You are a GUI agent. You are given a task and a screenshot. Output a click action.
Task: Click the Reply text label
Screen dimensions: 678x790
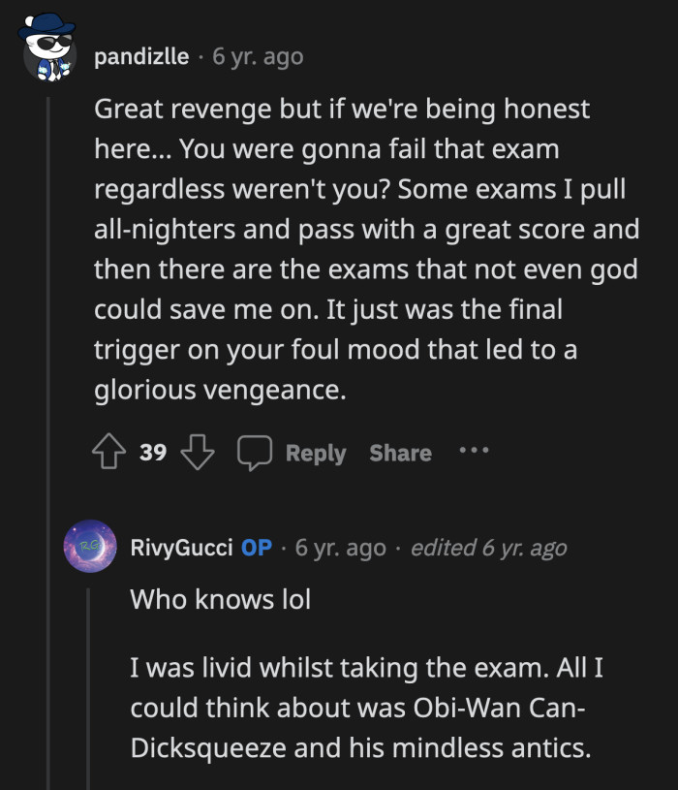point(314,452)
